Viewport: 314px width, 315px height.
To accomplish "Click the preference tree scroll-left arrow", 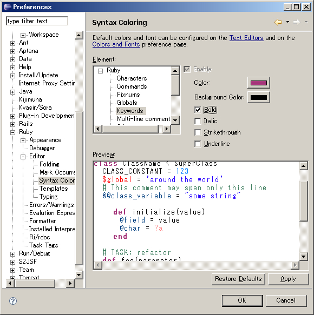I will pos(10,283).
